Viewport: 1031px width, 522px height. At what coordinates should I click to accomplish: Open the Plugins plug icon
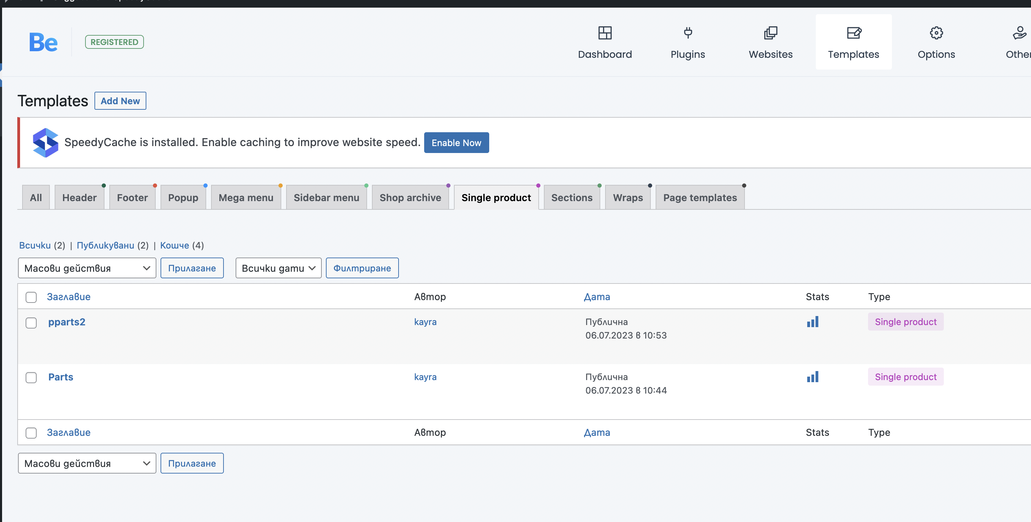coord(687,33)
